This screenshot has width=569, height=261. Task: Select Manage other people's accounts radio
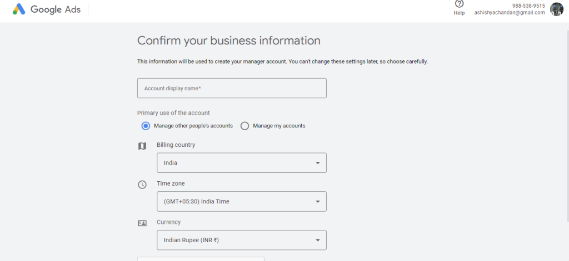pos(146,126)
